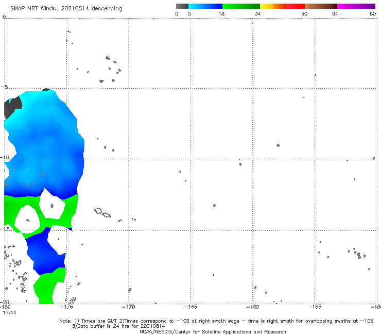
Task: Click the longitude label '-180'
Action: pos(5,307)
